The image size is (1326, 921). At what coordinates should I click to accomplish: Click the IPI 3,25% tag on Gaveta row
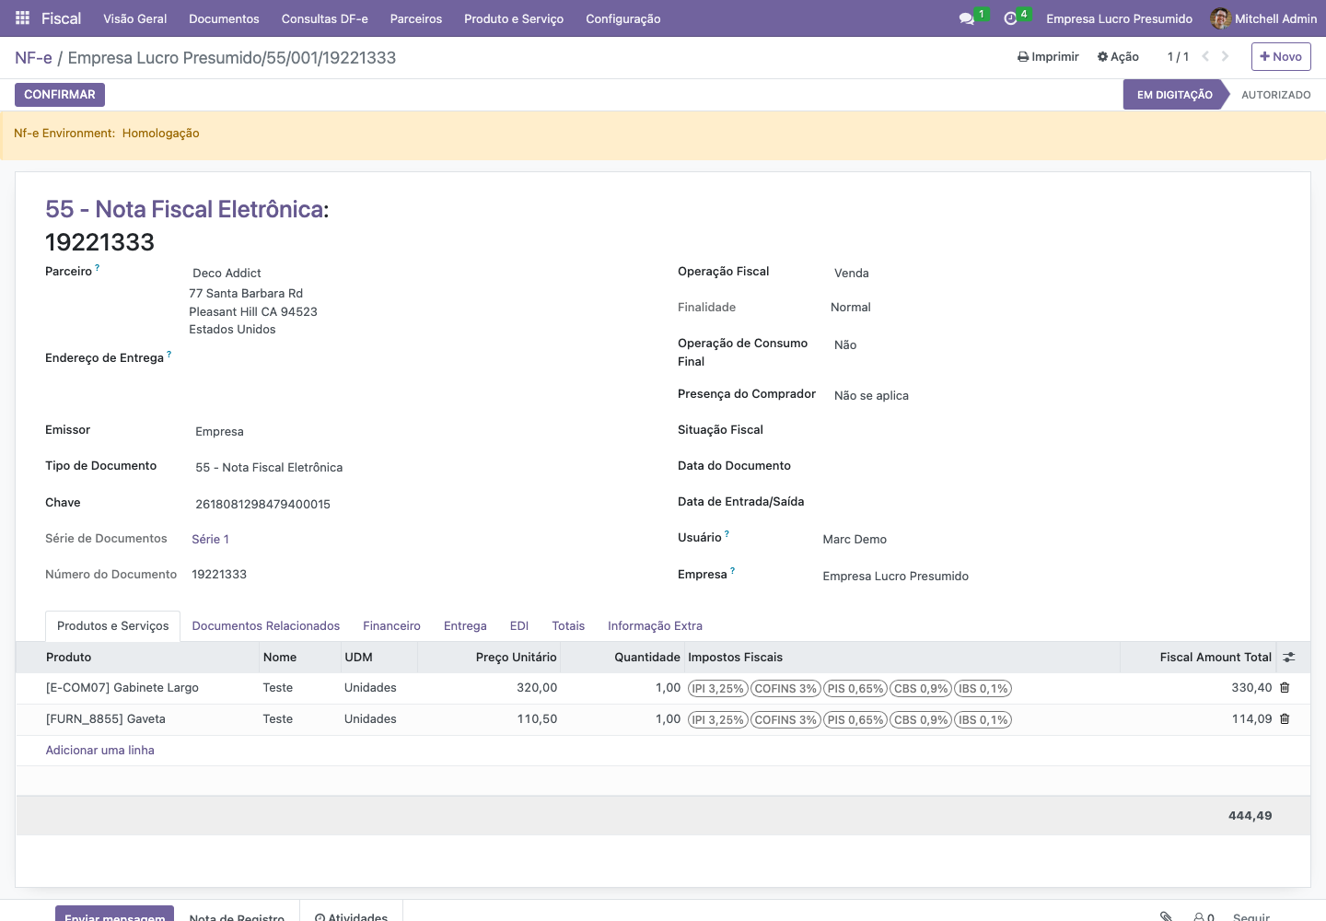pyautogui.click(x=717, y=719)
